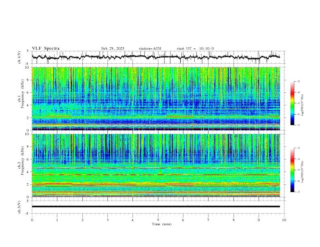The image size is (320, 247).
Task: Select the "start UT = 10:10:0" header text
Action: [x=195, y=48]
